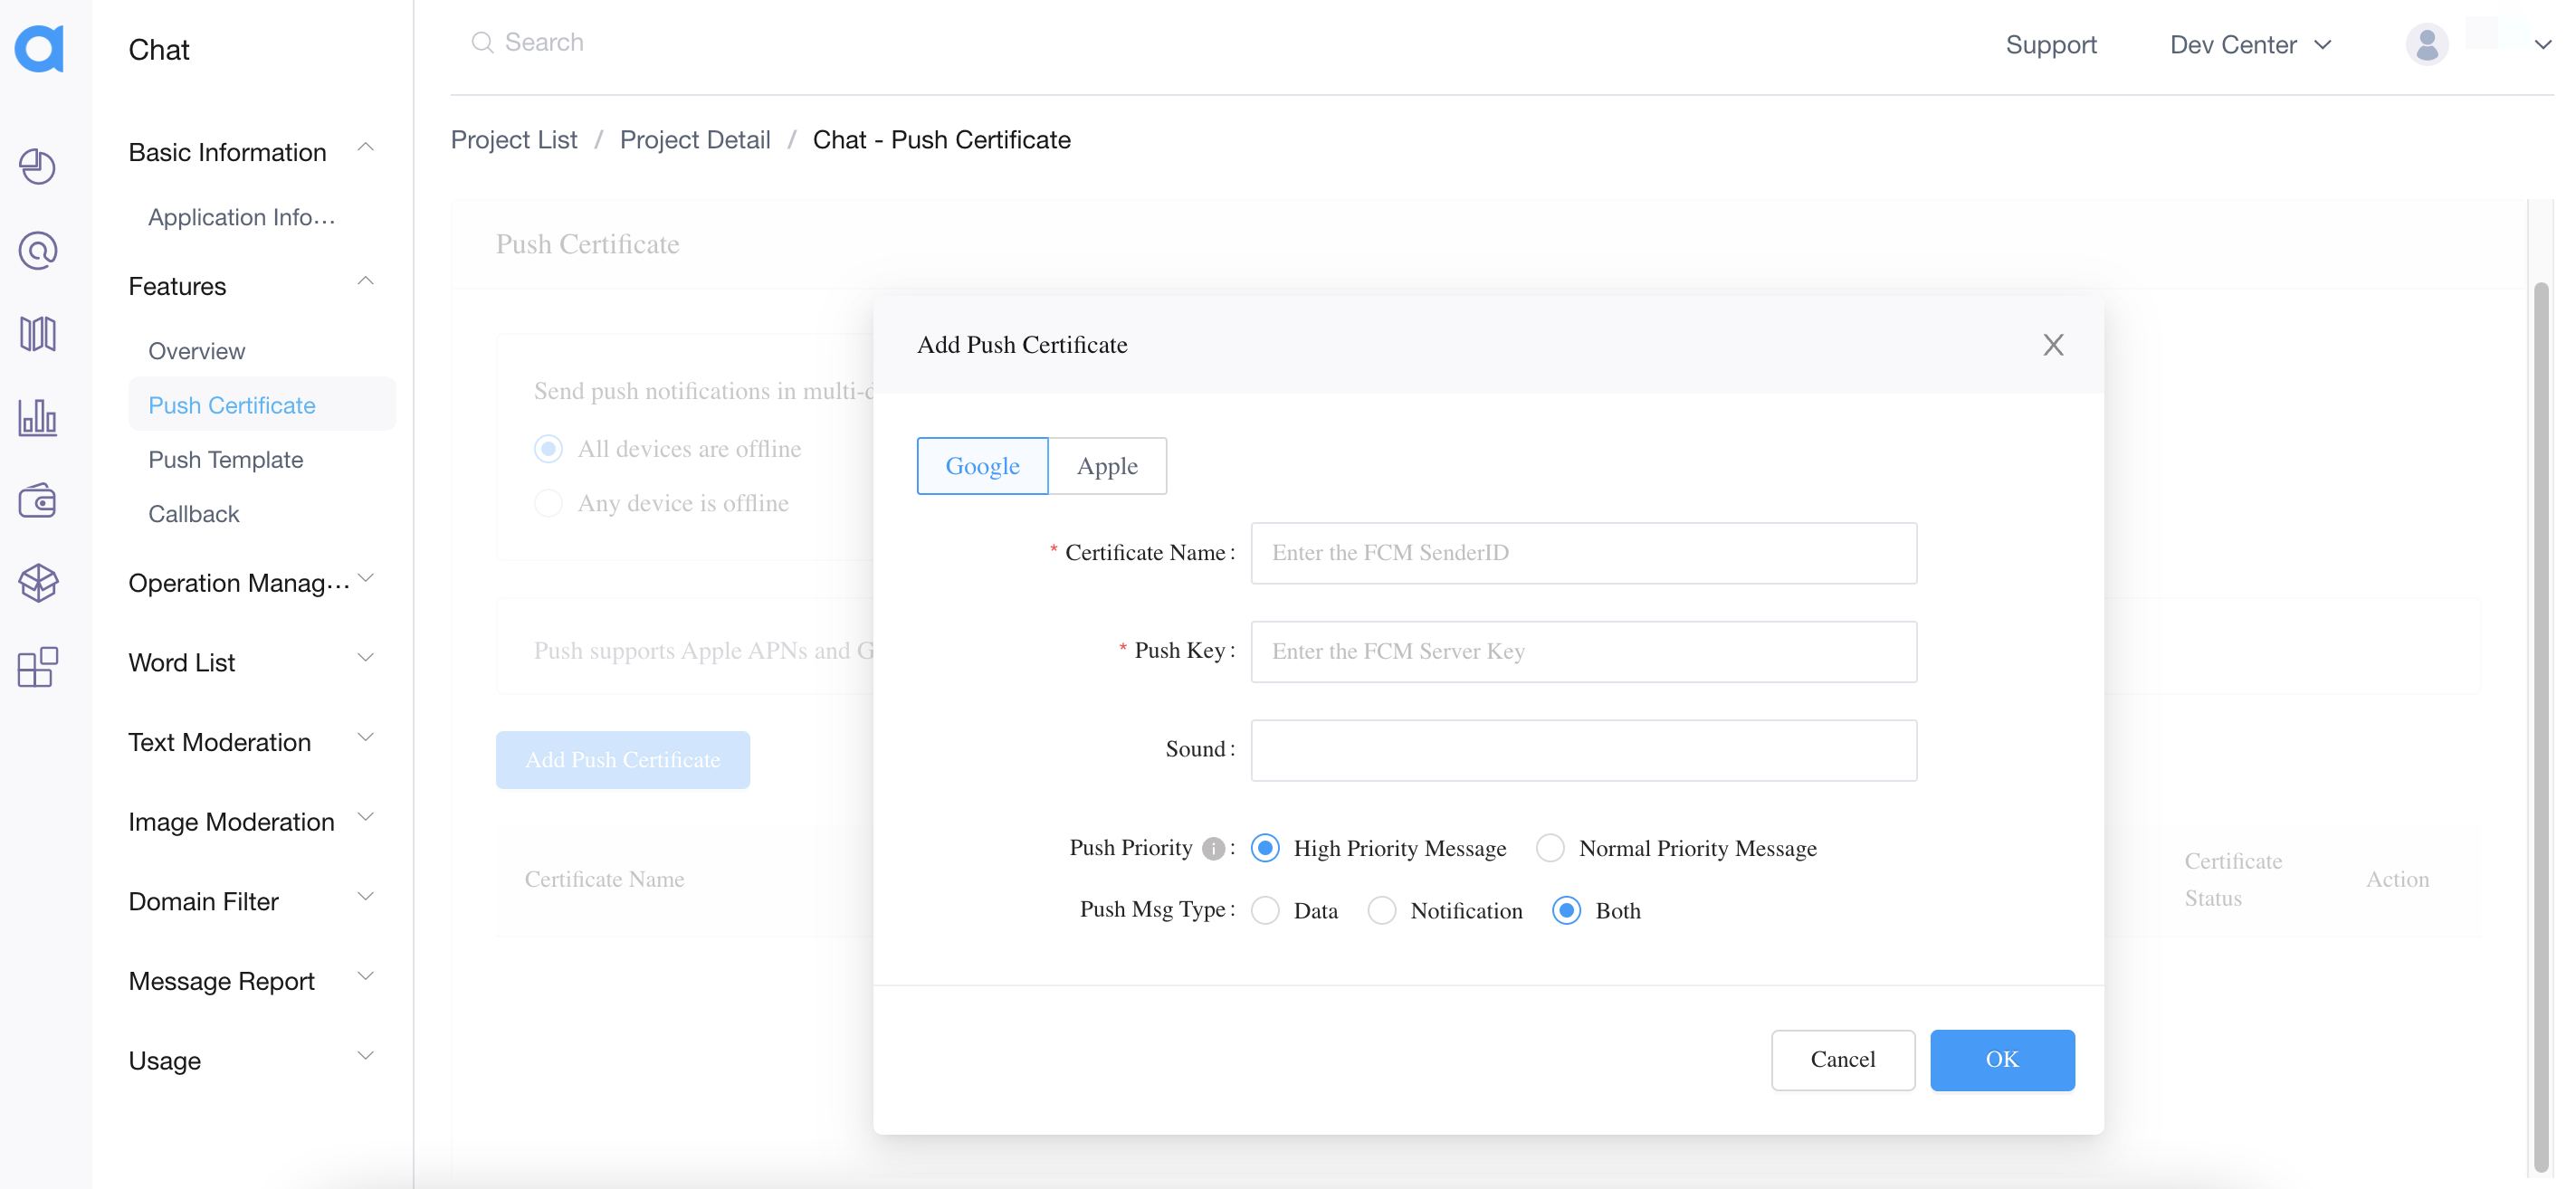
Task: Focus the Certificate Name field
Action: coord(1584,553)
